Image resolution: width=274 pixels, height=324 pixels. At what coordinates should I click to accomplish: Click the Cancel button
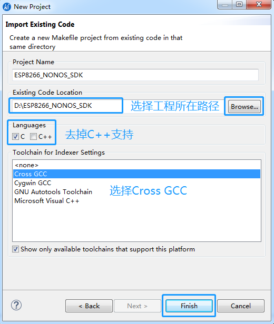[x=241, y=306]
